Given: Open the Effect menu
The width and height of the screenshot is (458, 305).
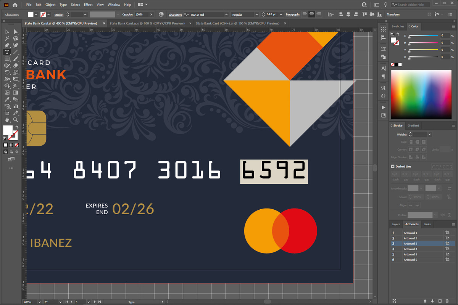Looking at the screenshot, I should (x=88, y=5).
